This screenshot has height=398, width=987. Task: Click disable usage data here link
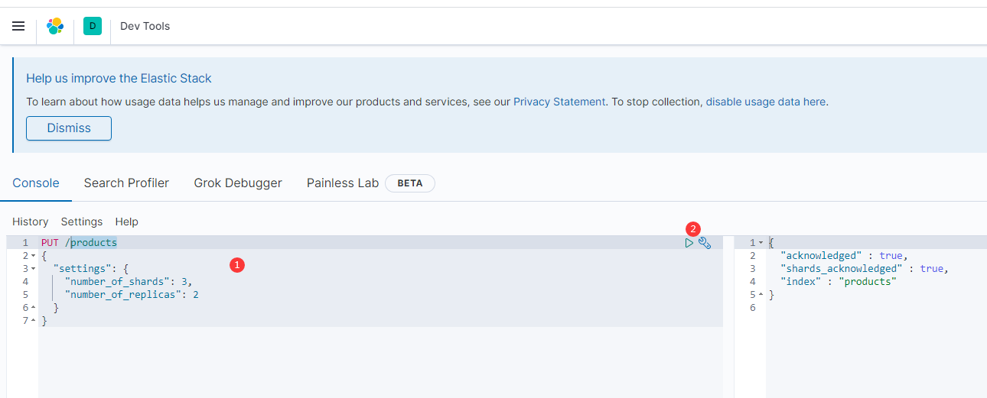[x=765, y=102]
